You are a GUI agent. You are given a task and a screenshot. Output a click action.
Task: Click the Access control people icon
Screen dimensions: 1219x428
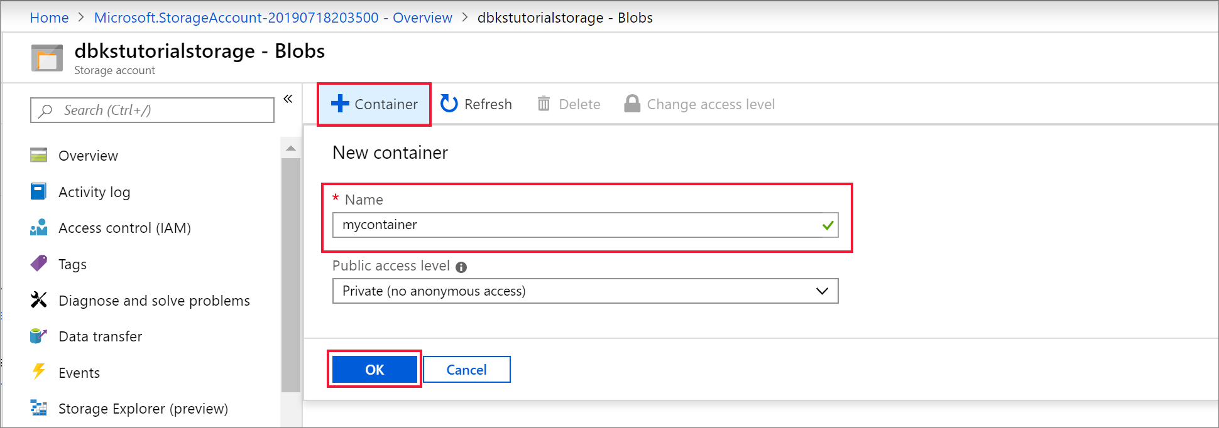(x=38, y=227)
